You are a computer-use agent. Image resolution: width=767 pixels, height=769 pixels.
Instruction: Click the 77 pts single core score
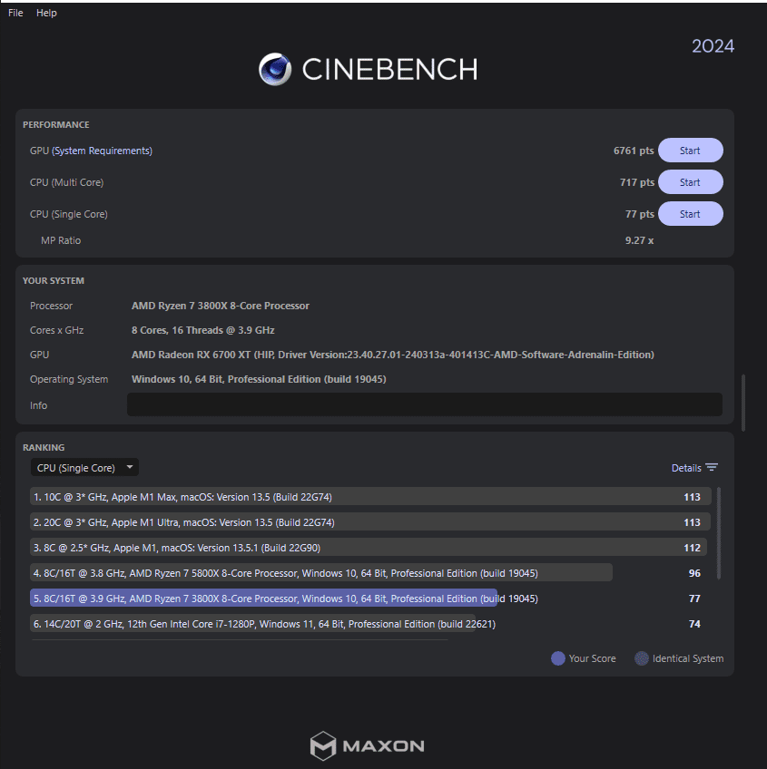pyautogui.click(x=639, y=214)
